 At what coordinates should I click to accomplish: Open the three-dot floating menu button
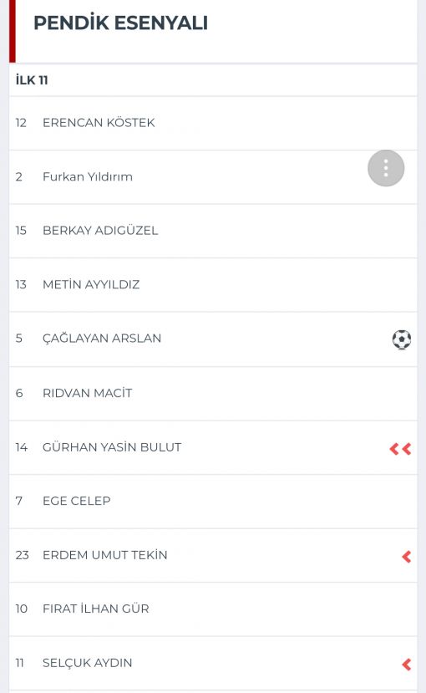pyautogui.click(x=386, y=168)
